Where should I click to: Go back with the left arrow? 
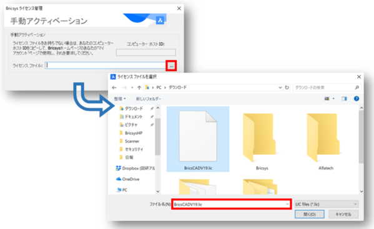pos(114,88)
